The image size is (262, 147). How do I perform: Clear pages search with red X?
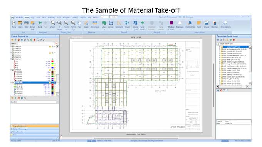[x=56, y=43]
